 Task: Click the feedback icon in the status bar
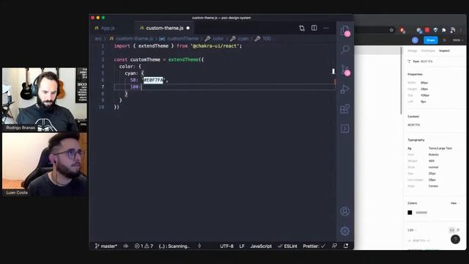tap(334, 246)
